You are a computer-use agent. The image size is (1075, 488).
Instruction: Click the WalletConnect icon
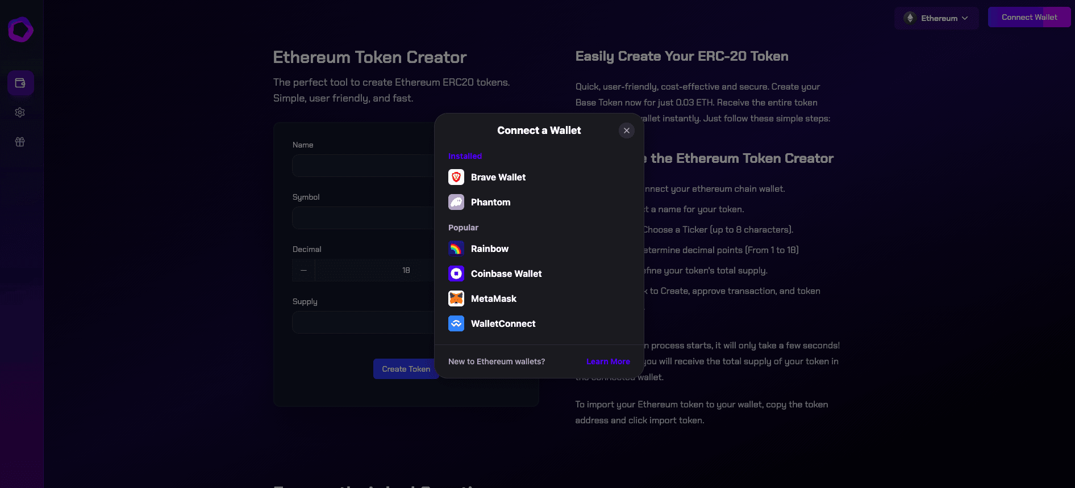pyautogui.click(x=456, y=324)
